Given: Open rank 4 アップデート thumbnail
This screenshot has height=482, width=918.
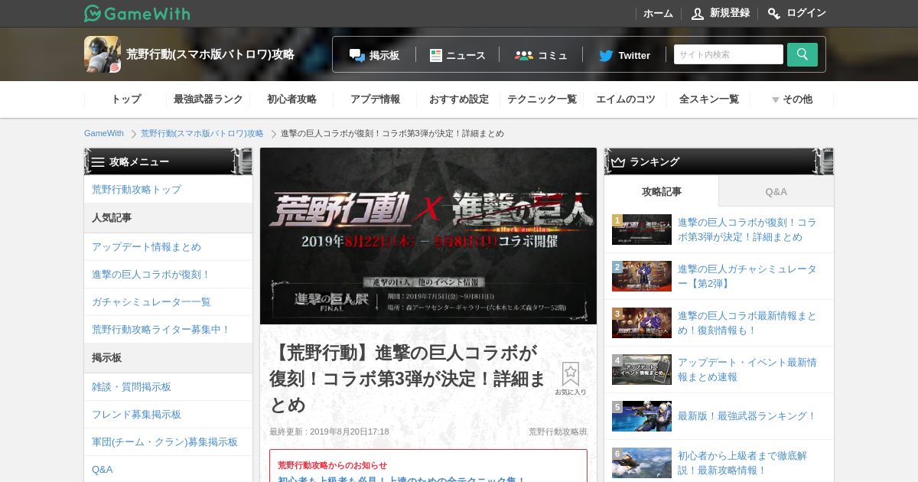Looking at the screenshot, I should 642,370.
